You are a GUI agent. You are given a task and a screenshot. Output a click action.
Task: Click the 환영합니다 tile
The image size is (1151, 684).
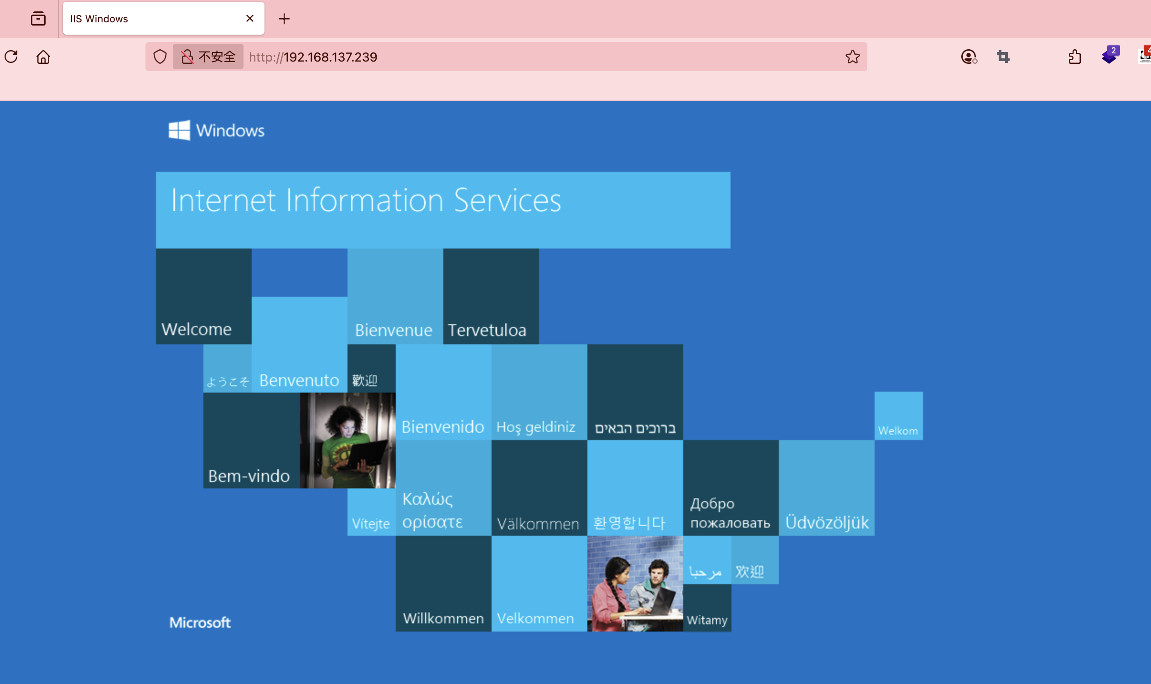point(635,487)
